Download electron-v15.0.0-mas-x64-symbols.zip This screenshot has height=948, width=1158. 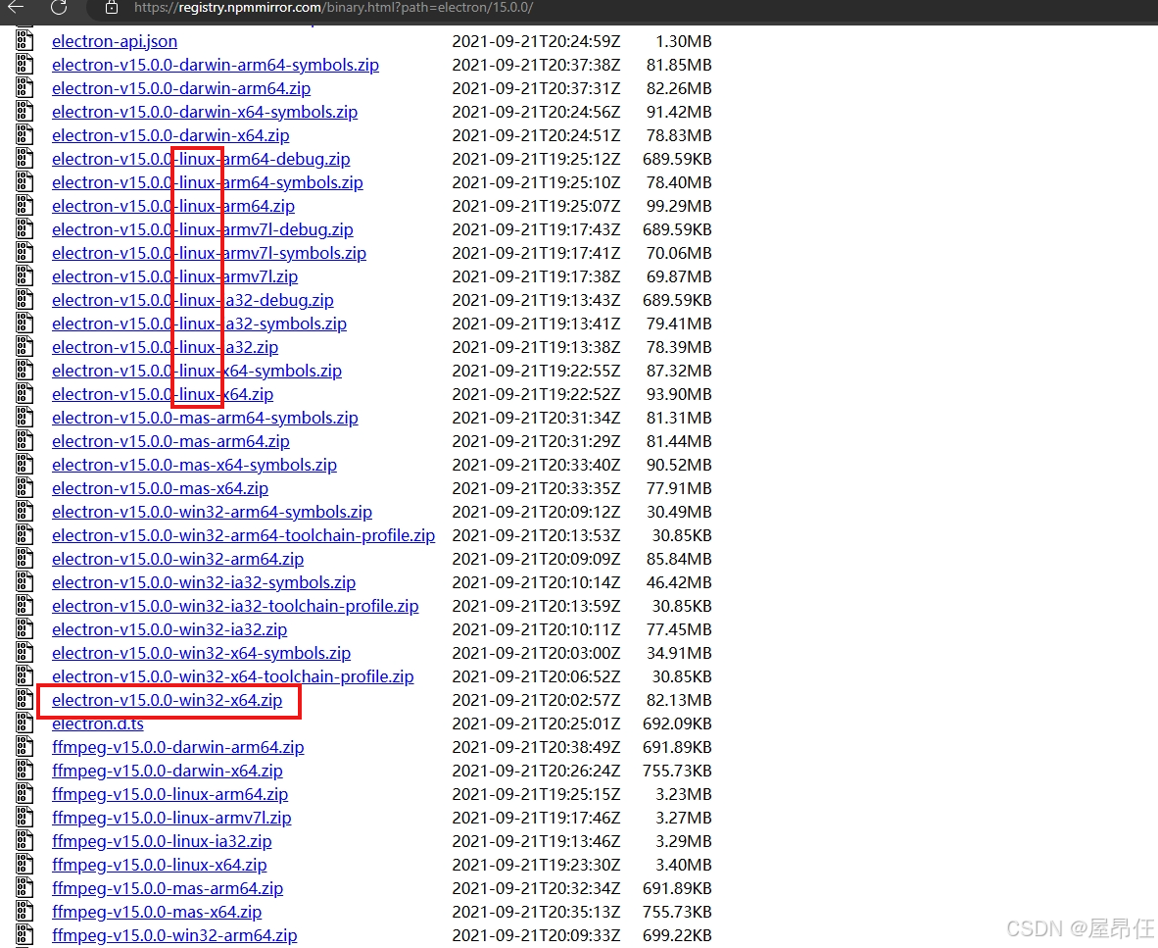(194, 465)
